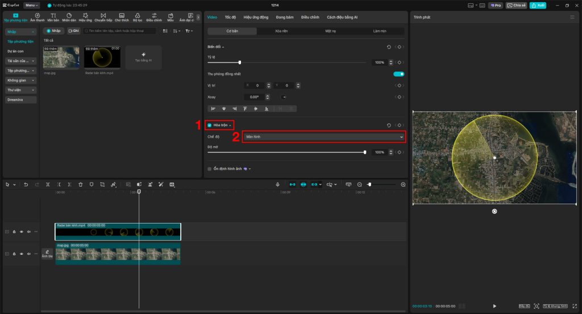Reset the Hòa trộn blend settings
Image resolution: width=582 pixels, height=314 pixels.
[x=389, y=125]
